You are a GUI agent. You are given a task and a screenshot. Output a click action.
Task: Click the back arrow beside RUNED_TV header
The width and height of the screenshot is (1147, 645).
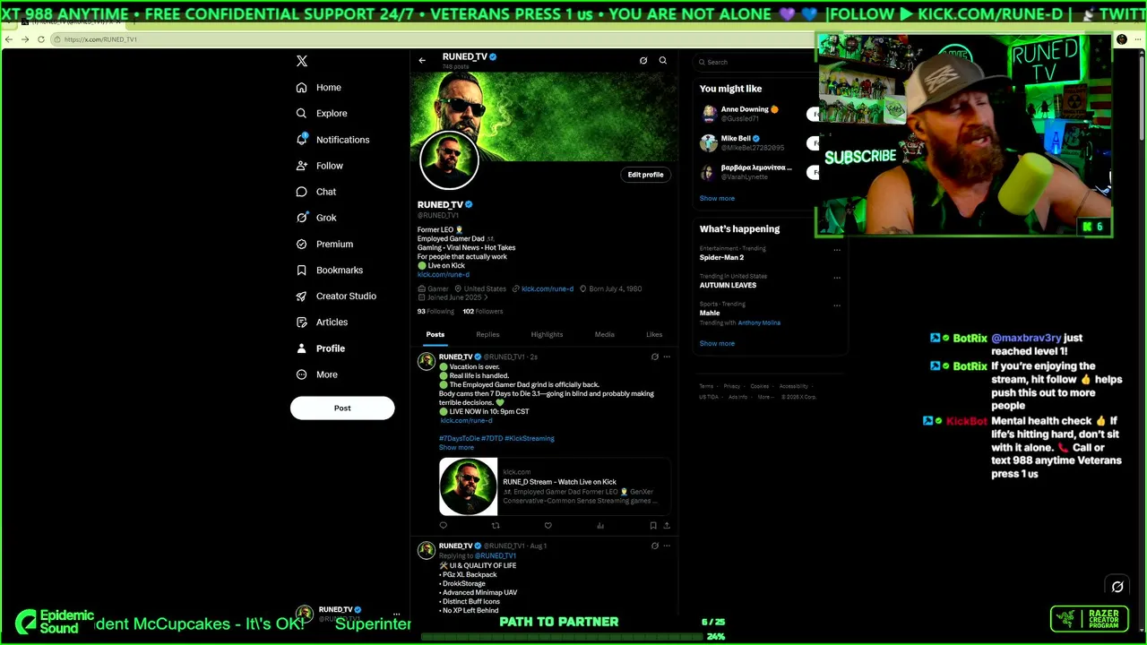click(x=422, y=61)
